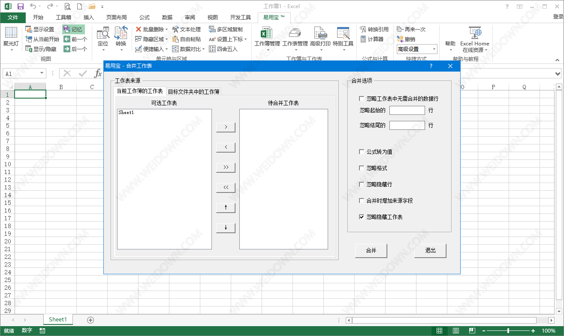Open 工作表管理 worksheet management
The height and width of the screenshot is (336, 564).
295,39
